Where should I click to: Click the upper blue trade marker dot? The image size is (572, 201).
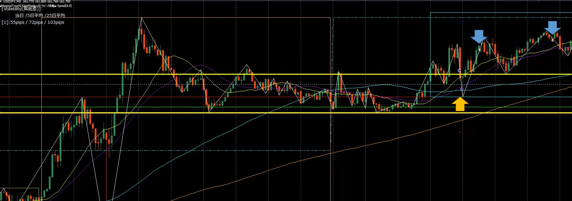459,71
